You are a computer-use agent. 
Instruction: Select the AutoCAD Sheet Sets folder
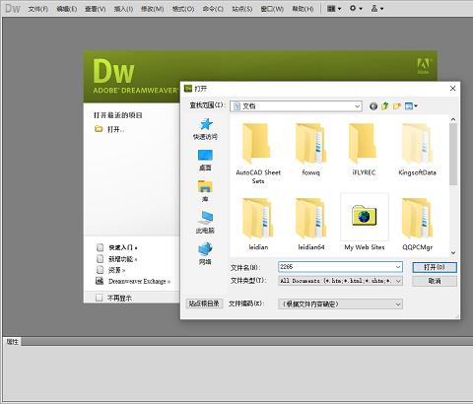[x=258, y=153]
